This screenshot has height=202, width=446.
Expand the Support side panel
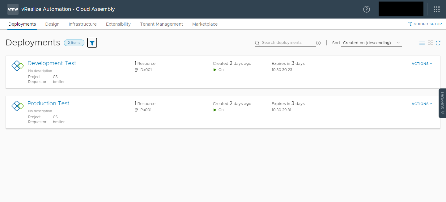(x=442, y=103)
